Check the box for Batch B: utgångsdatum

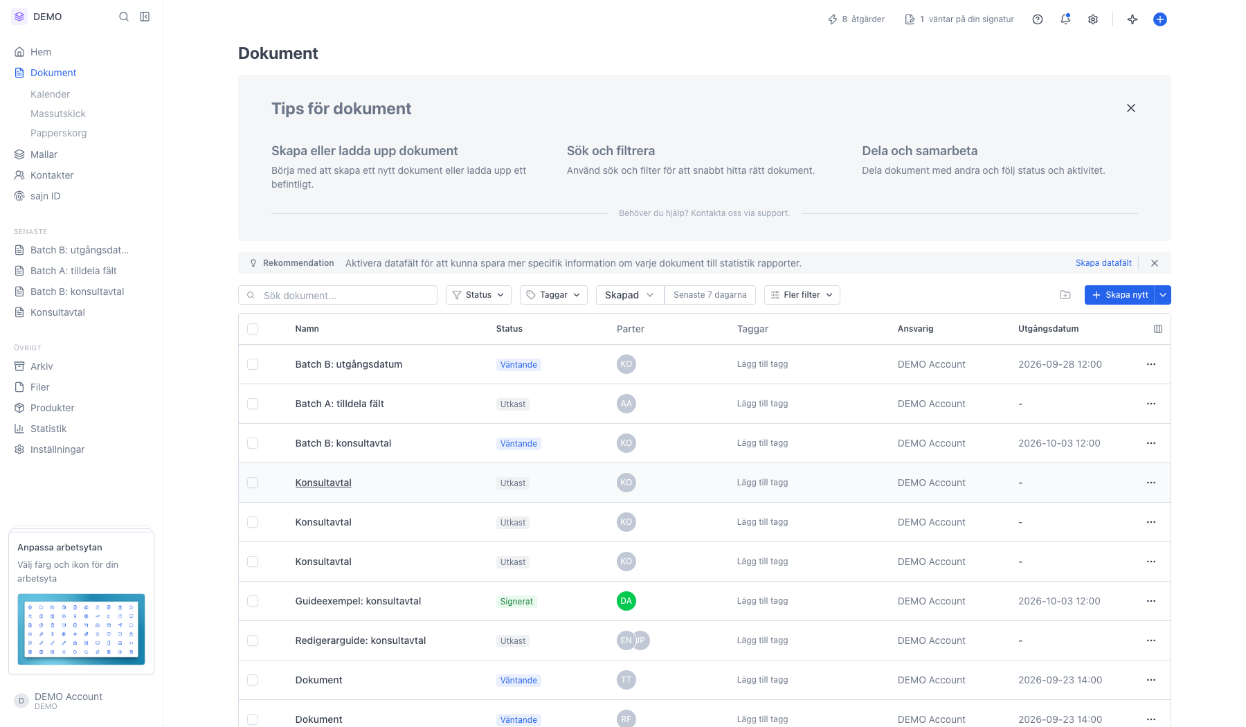pyautogui.click(x=253, y=364)
